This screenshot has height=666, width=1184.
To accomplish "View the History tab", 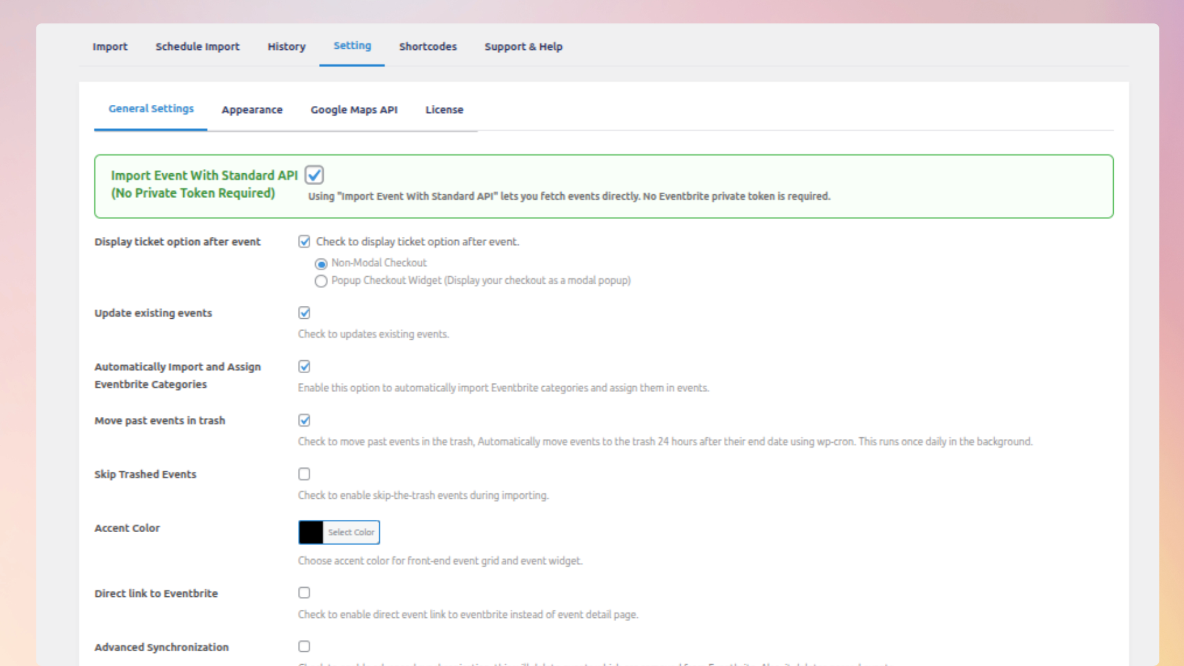I will pyautogui.click(x=286, y=46).
